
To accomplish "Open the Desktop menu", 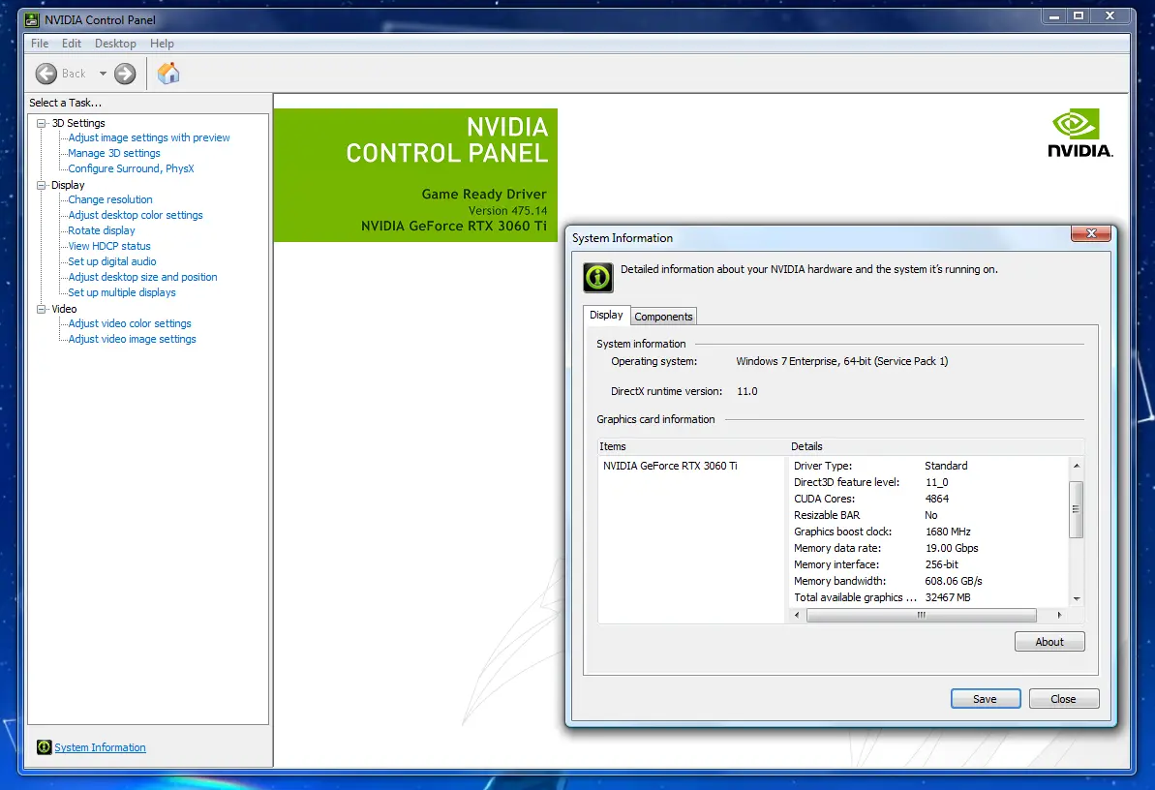I will [115, 44].
